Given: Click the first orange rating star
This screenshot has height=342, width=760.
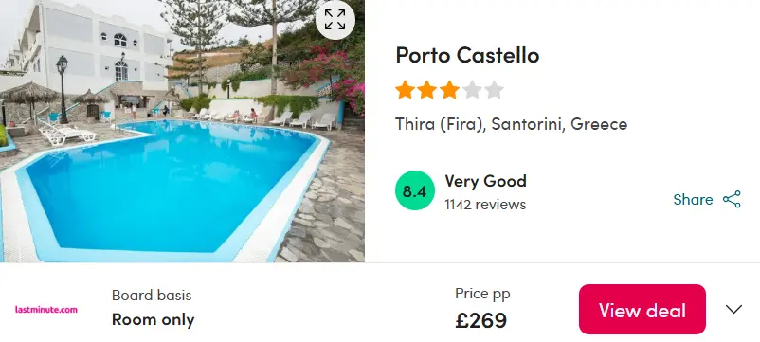Looking at the screenshot, I should [405, 90].
